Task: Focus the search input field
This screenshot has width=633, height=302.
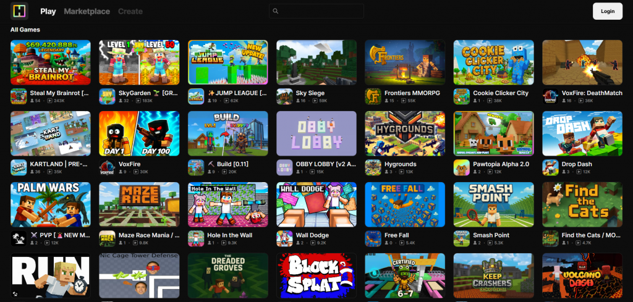Action: point(316,11)
